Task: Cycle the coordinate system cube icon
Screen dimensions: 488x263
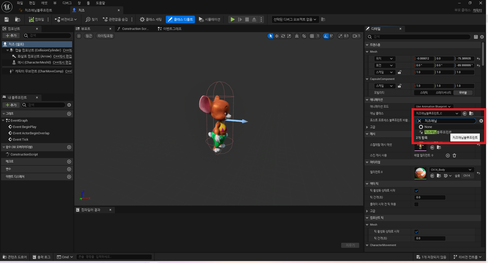Action: point(297,36)
